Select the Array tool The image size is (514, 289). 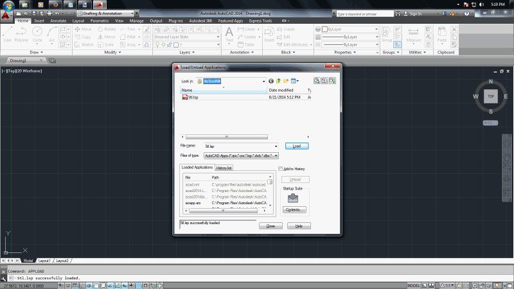(128, 44)
